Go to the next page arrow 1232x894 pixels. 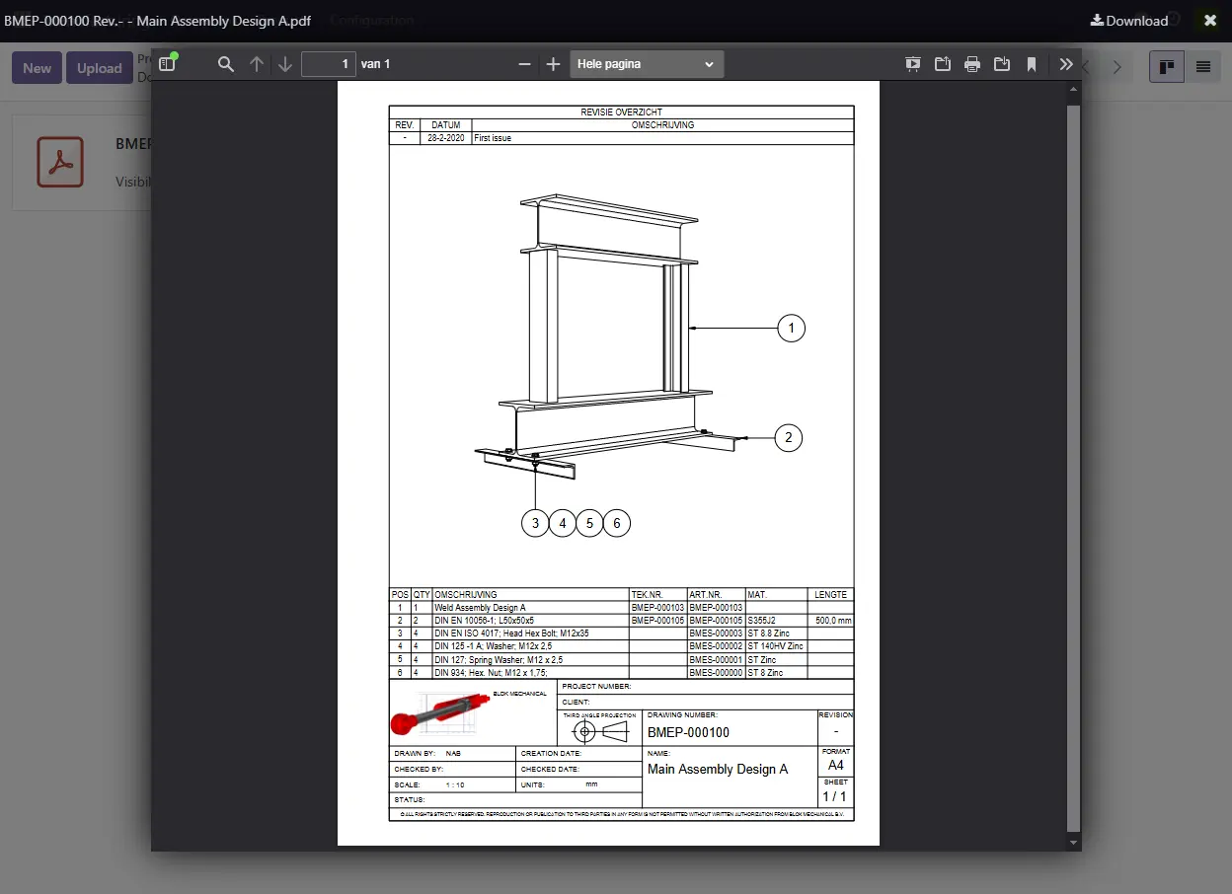[x=285, y=64]
